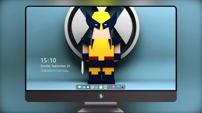Open the yellow Notes app in dock
The image size is (202, 113).
(x=101, y=87)
